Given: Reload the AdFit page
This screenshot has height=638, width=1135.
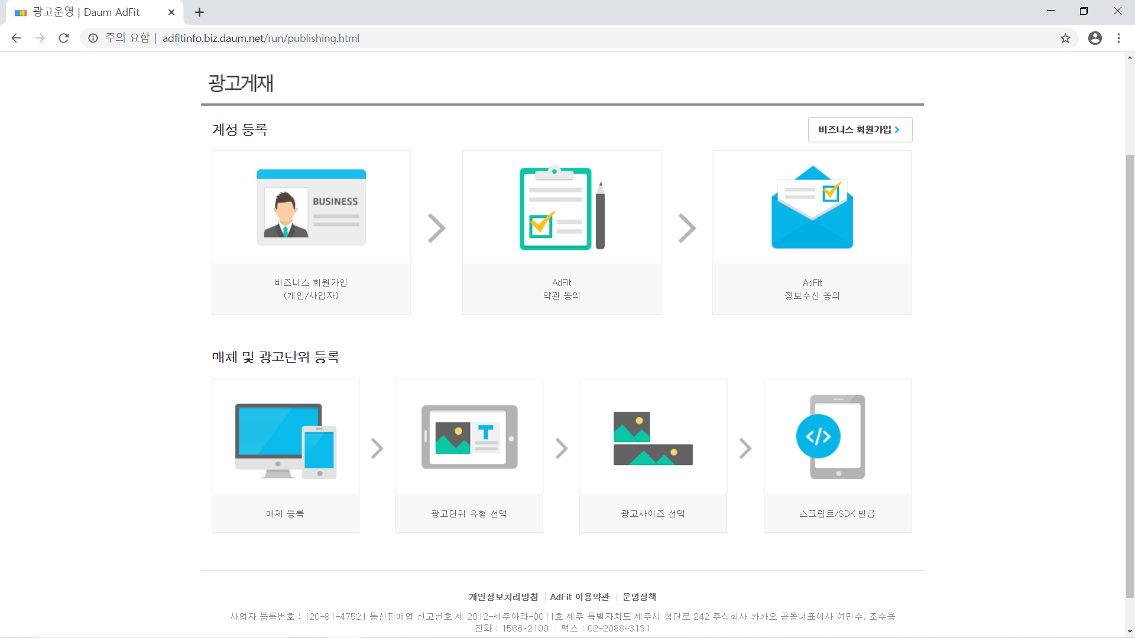Looking at the screenshot, I should 64,38.
